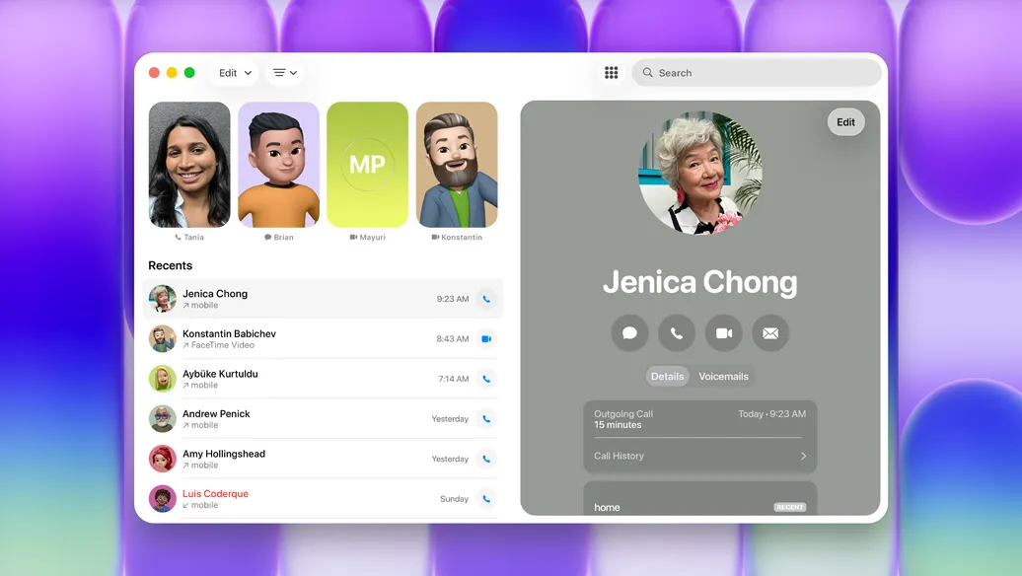Viewport: 1022px width, 576px height.
Task: Click the mail icon on contact card
Action: pyautogui.click(x=770, y=333)
